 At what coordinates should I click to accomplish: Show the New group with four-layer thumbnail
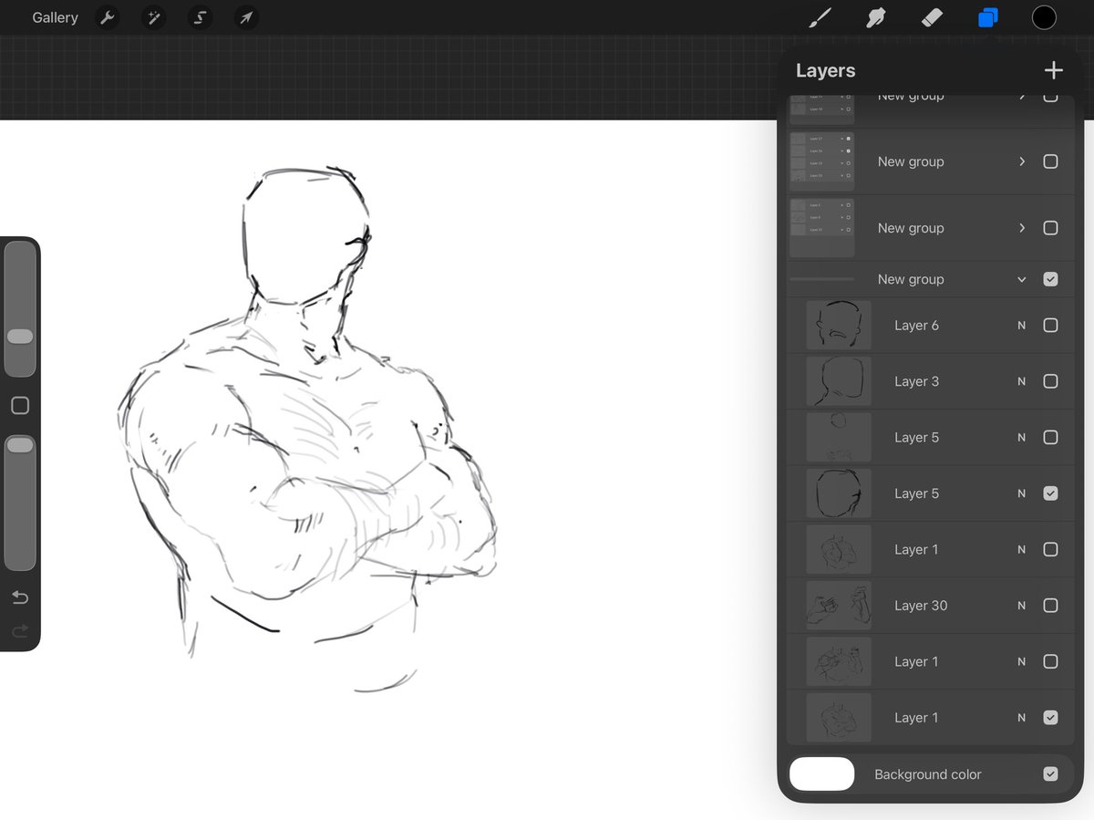(1050, 161)
